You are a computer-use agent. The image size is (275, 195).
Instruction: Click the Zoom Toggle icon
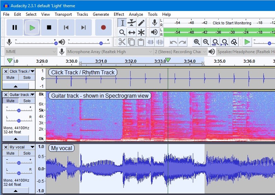234,42
